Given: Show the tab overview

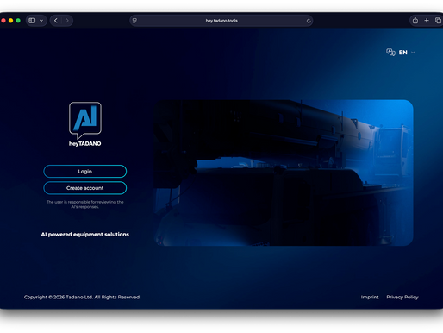Looking at the screenshot, I should (438, 21).
